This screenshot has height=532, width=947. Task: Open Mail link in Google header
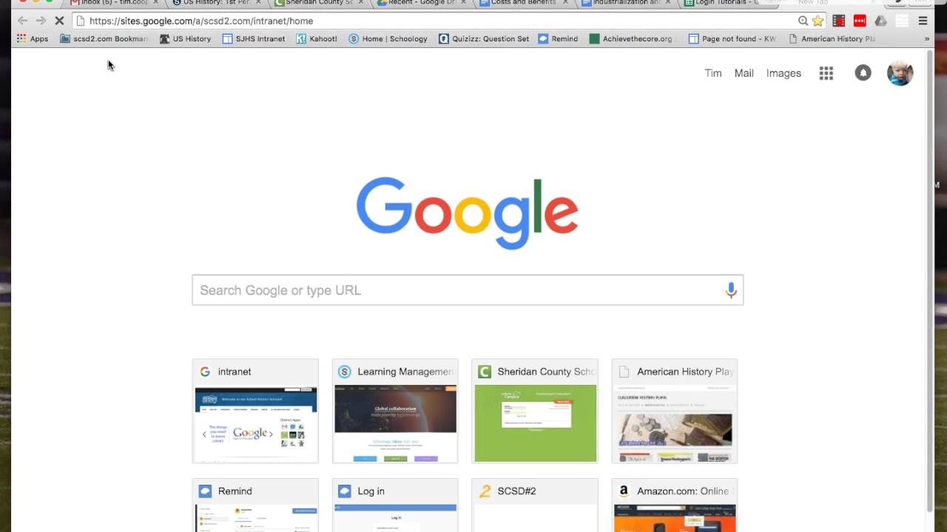(744, 73)
